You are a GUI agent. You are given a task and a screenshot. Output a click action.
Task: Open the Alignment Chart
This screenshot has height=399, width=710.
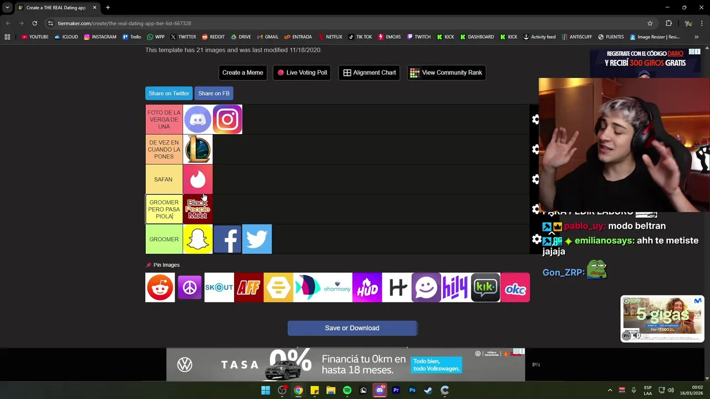pos(369,73)
